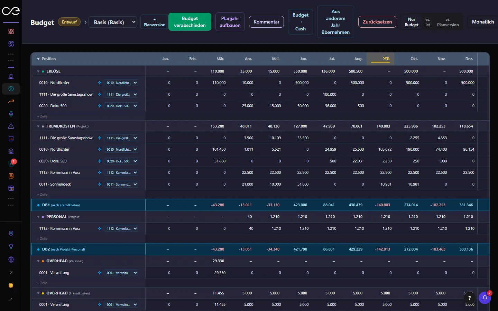Screen dimensions: 498x311
Task: Click the question mark help icon
Action: point(469,298)
